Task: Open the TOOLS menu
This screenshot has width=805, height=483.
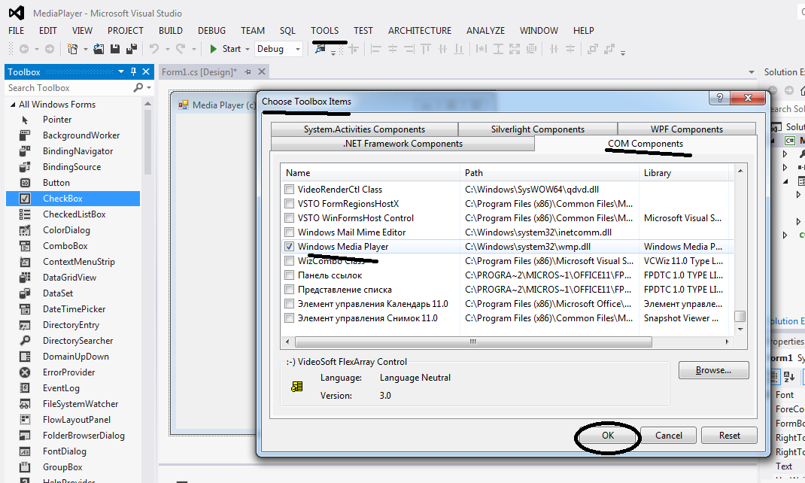Action: pos(324,31)
